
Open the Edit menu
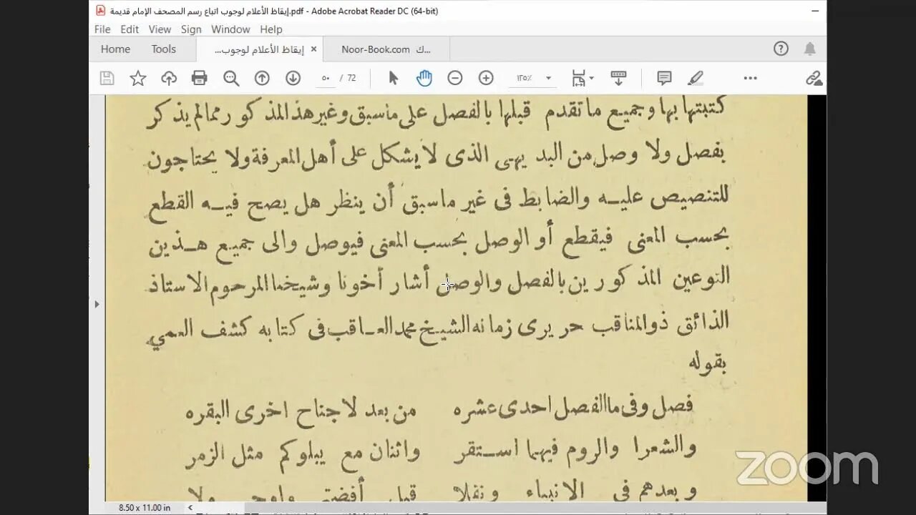coord(130,29)
